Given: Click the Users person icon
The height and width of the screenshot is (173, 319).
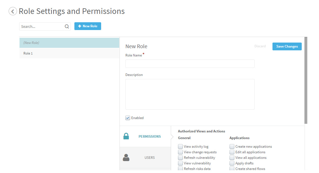Looking at the screenshot, I should click(x=126, y=157).
